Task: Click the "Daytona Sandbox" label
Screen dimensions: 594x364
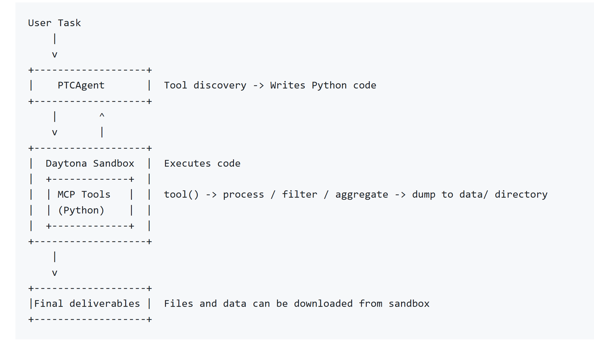Action: pos(90,164)
